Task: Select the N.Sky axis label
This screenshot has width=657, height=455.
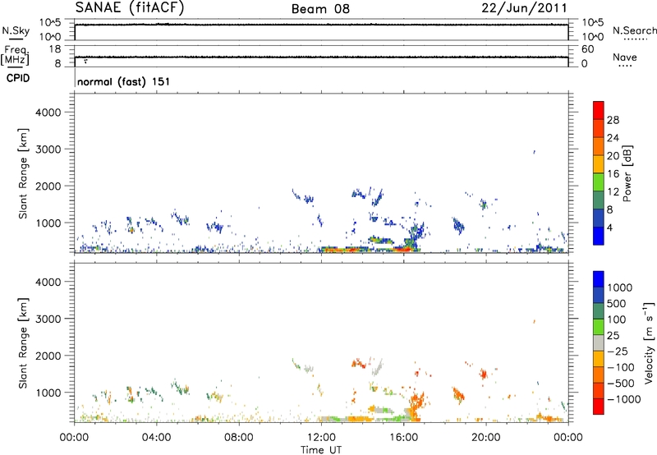Action: coord(16,30)
